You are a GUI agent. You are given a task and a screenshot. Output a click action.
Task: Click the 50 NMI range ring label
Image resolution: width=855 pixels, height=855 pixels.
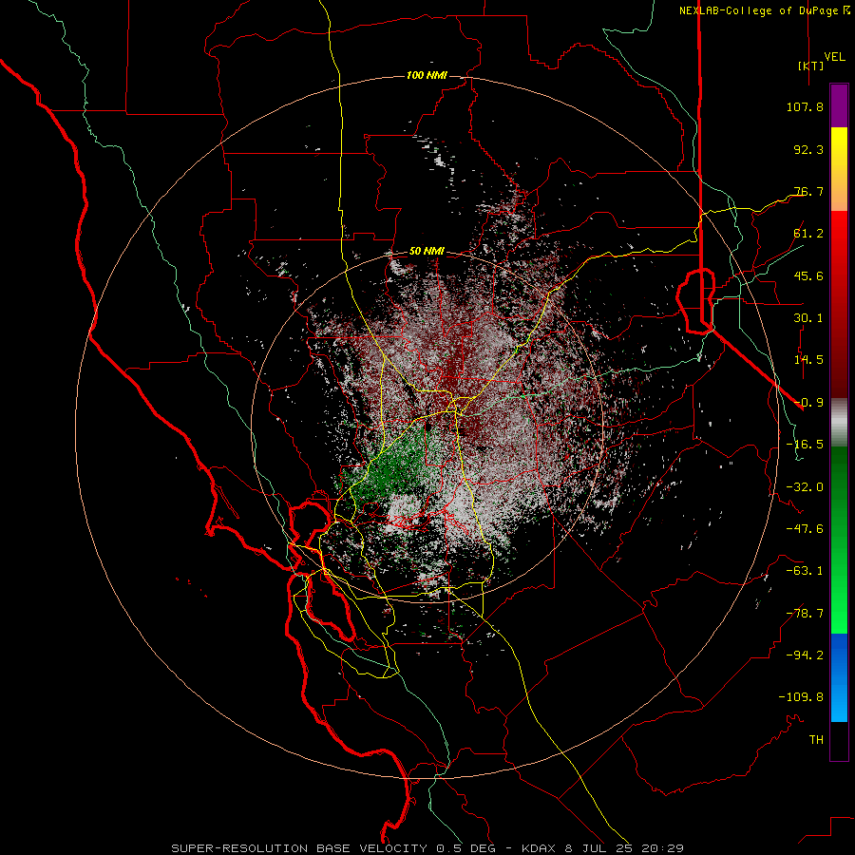[427, 251]
